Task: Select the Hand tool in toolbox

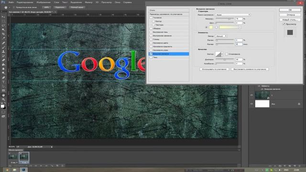Action: (x=3, y=95)
